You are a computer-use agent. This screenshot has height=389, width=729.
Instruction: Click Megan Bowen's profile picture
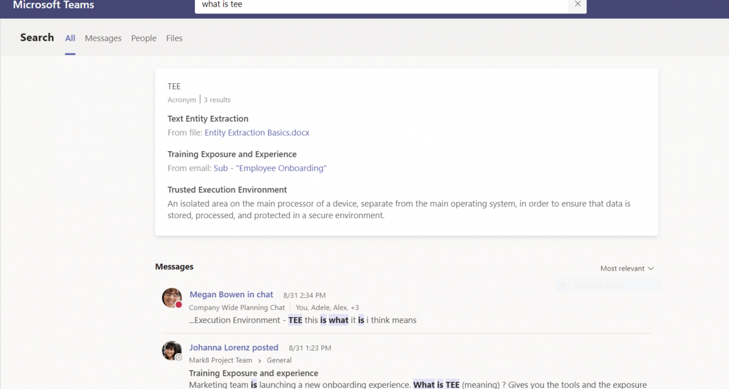(x=172, y=298)
